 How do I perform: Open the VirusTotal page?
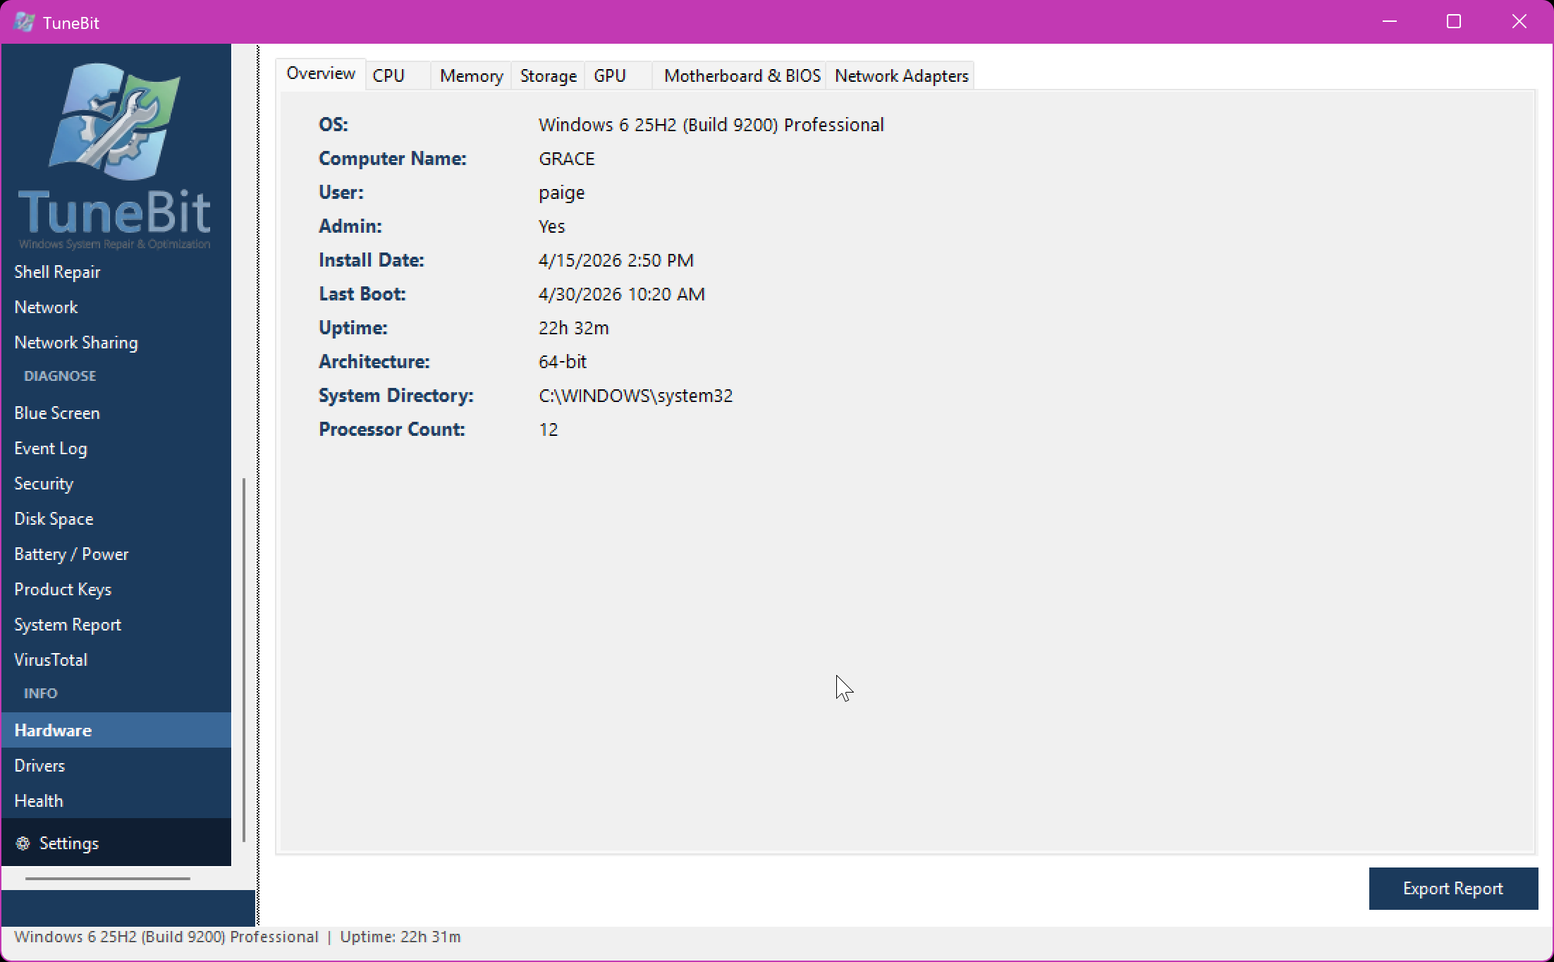116,659
